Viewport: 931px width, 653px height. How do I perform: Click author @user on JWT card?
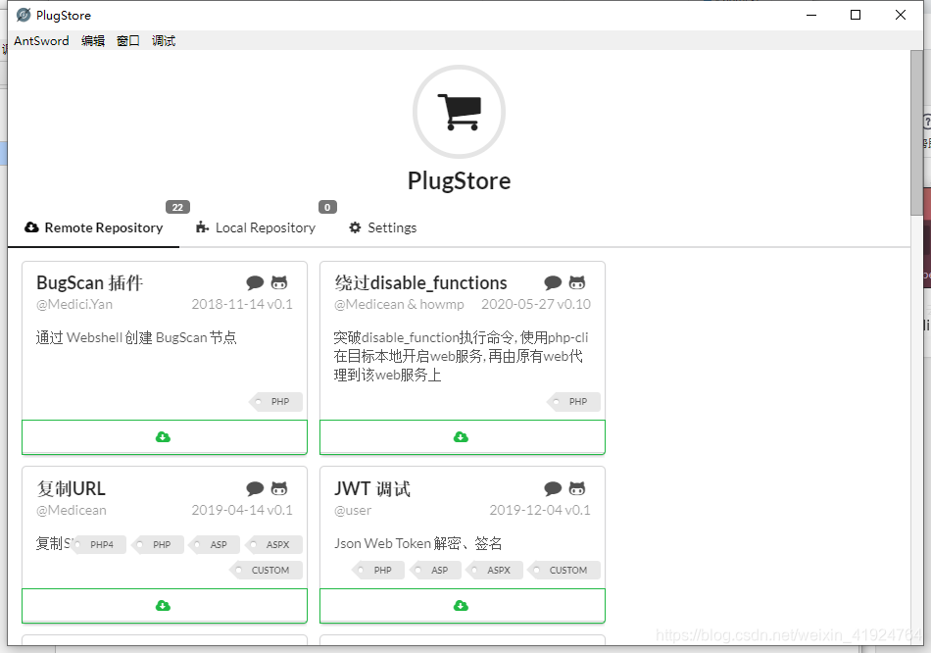click(353, 510)
